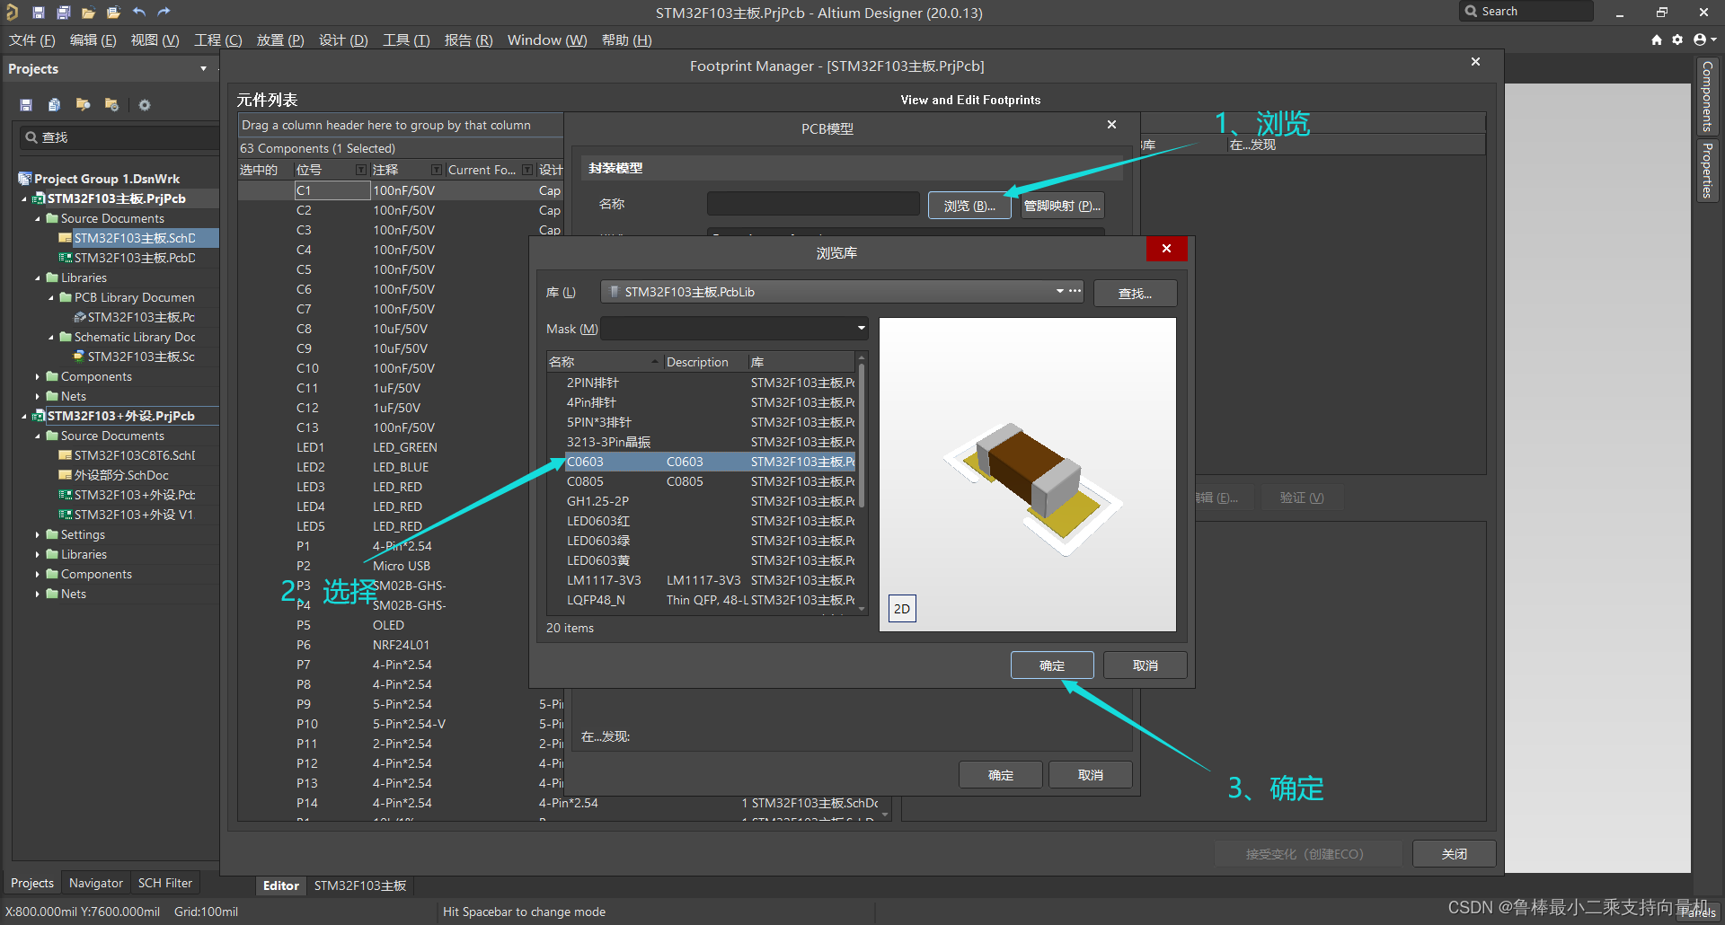Image resolution: width=1725 pixels, height=925 pixels.
Task: Click the ellipsis icon in library combo box
Action: (x=1075, y=291)
